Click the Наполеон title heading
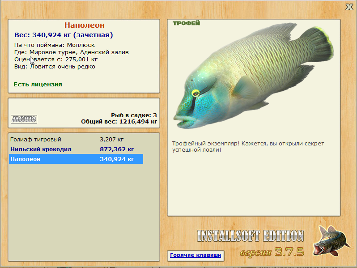The height and width of the screenshot is (268, 357). click(x=85, y=25)
